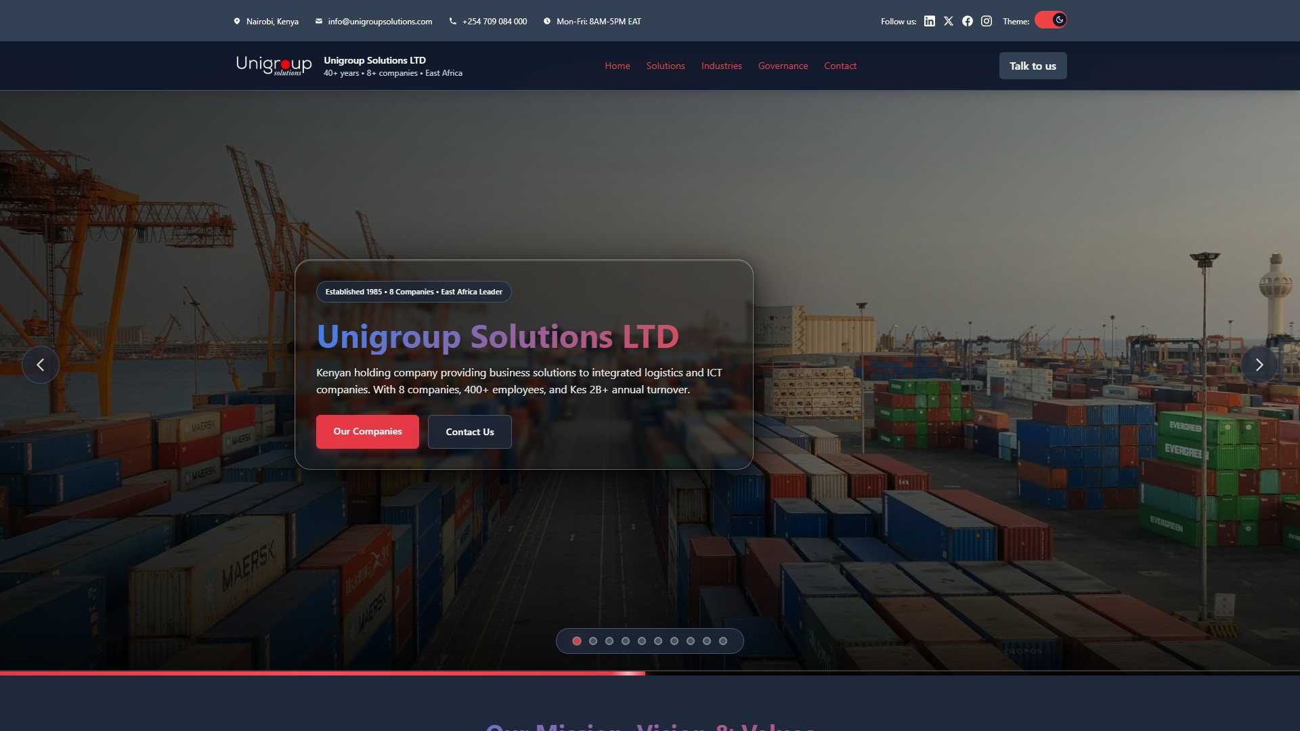The width and height of the screenshot is (1300, 731).
Task: Click the envelope icon beside the email address
Action: [318, 21]
